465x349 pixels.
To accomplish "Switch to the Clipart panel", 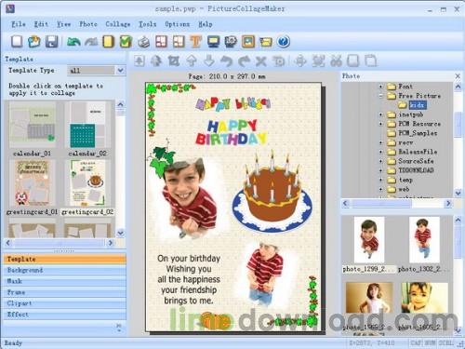I will (65, 303).
